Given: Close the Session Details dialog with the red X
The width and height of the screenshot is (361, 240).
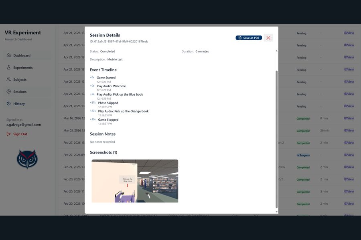Looking at the screenshot, I should (268, 38).
